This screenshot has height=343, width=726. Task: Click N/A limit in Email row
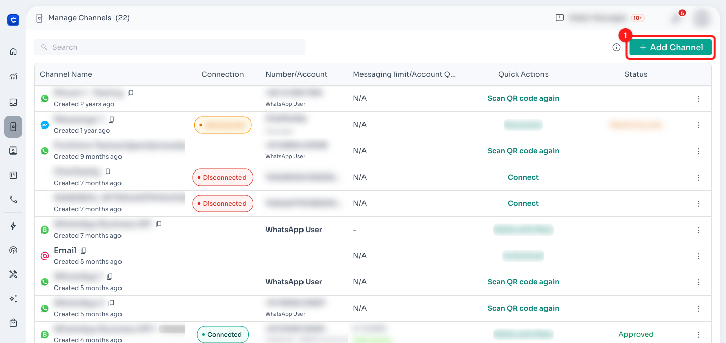[x=360, y=256]
